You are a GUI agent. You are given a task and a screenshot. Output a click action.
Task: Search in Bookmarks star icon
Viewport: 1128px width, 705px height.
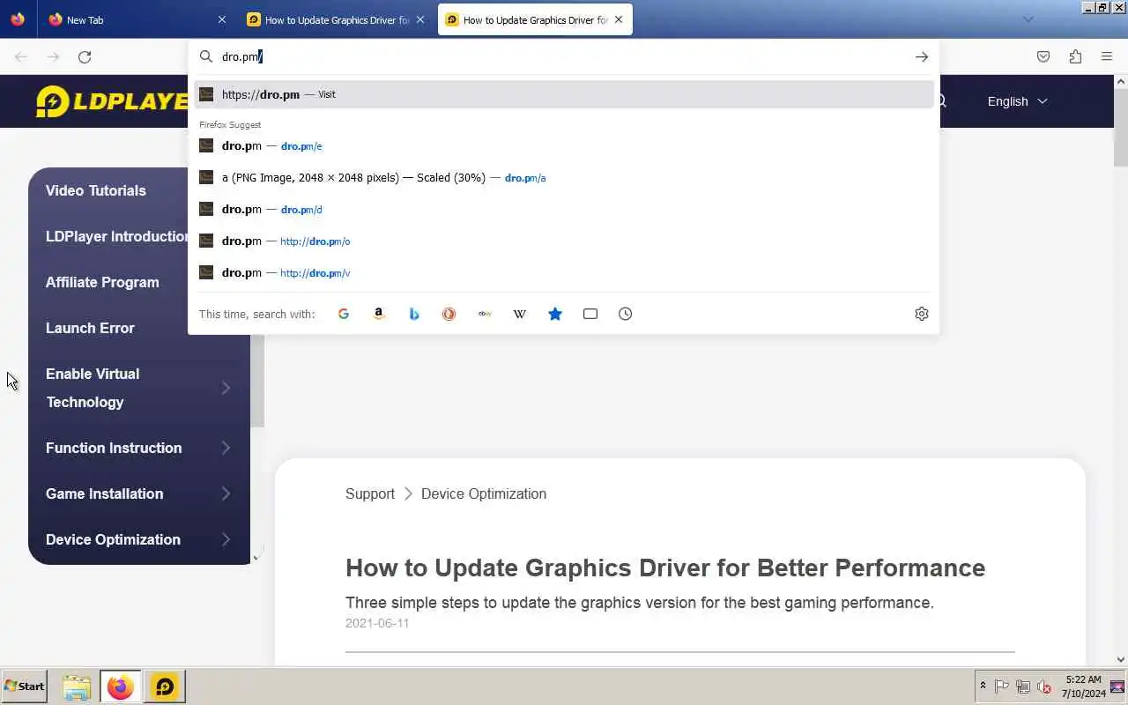[x=555, y=314]
